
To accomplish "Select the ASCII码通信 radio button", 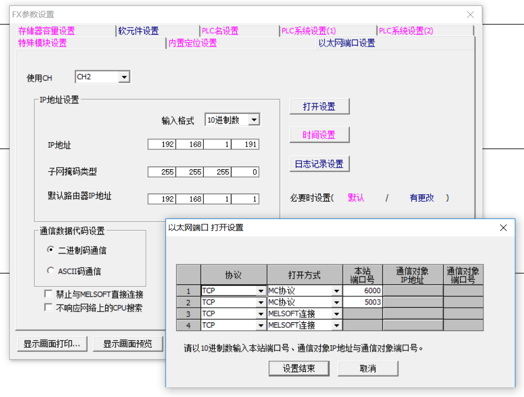I will (x=51, y=270).
